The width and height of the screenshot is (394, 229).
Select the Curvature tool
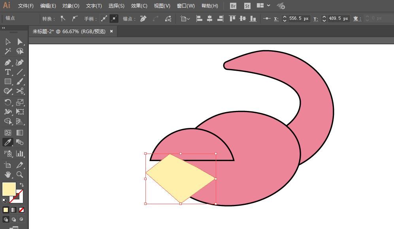click(x=20, y=62)
